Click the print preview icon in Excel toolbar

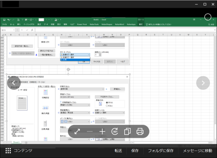coord(18,20)
